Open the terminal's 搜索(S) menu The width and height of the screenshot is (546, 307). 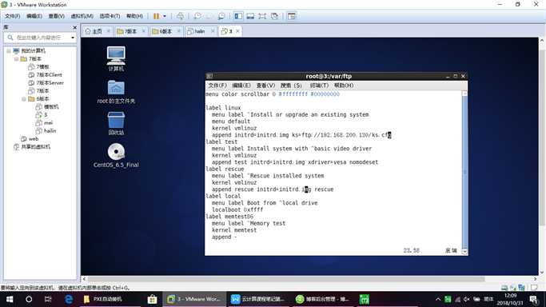(292, 86)
